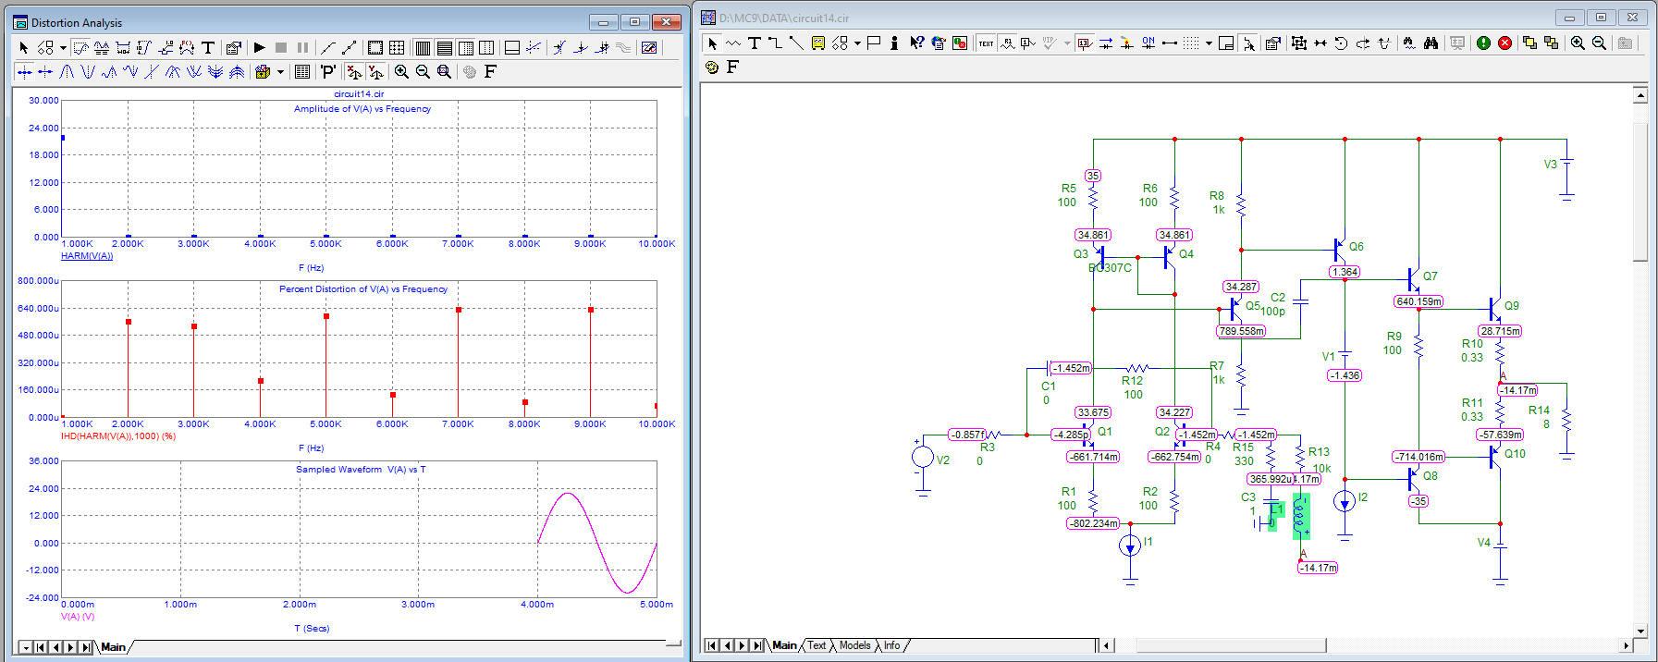
Task: Click the Run analysis play button
Action: click(260, 47)
